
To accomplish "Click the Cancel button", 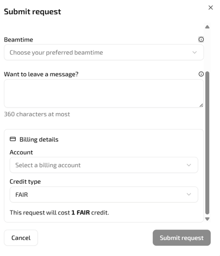I will click(21, 238).
